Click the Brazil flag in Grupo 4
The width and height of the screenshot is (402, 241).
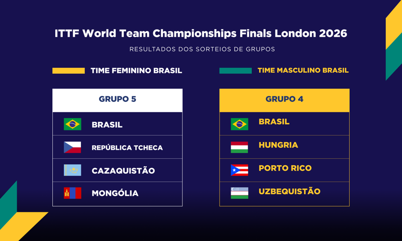(239, 124)
